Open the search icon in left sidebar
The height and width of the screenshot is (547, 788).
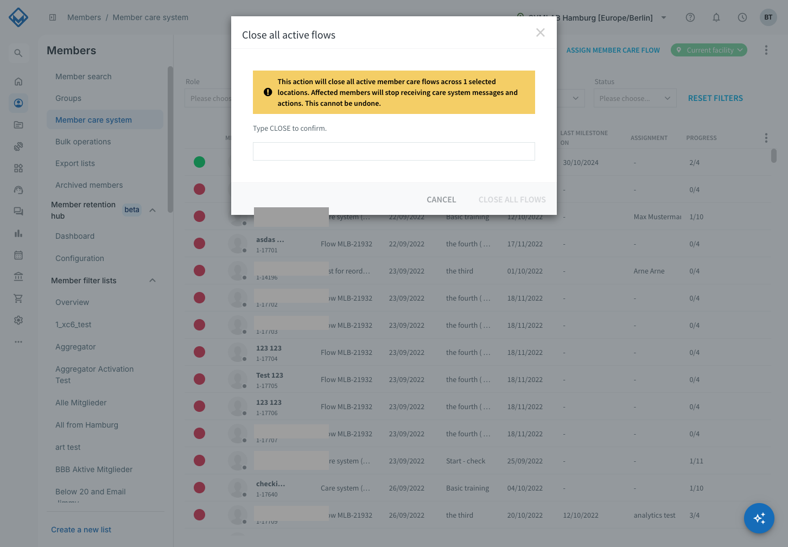(x=18, y=53)
